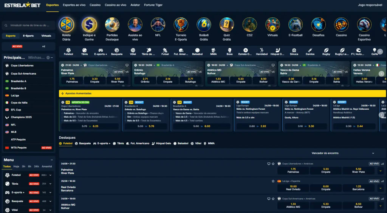Open Quiz Grátis icon
Viewport: 387px width, 213px height.
point(227,25)
